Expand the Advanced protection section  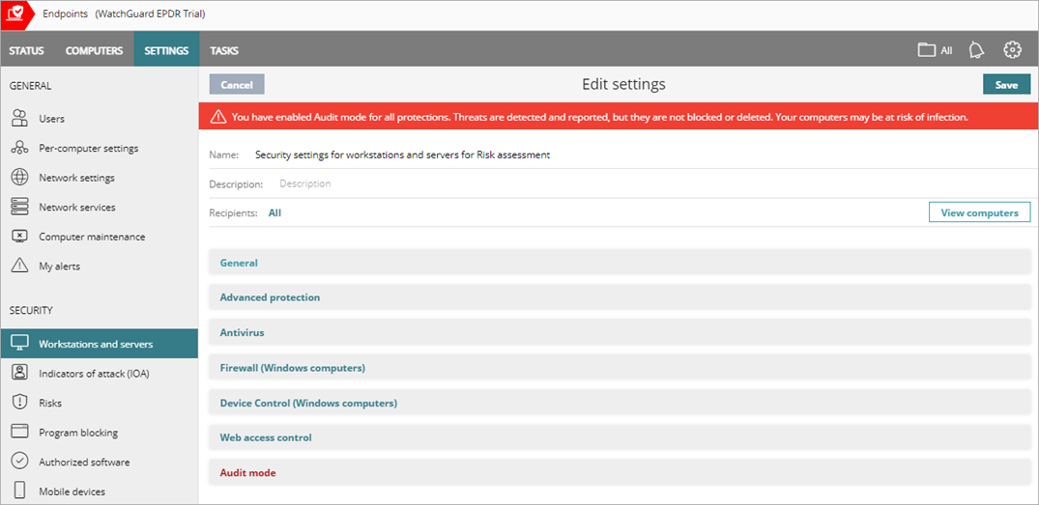(620, 297)
